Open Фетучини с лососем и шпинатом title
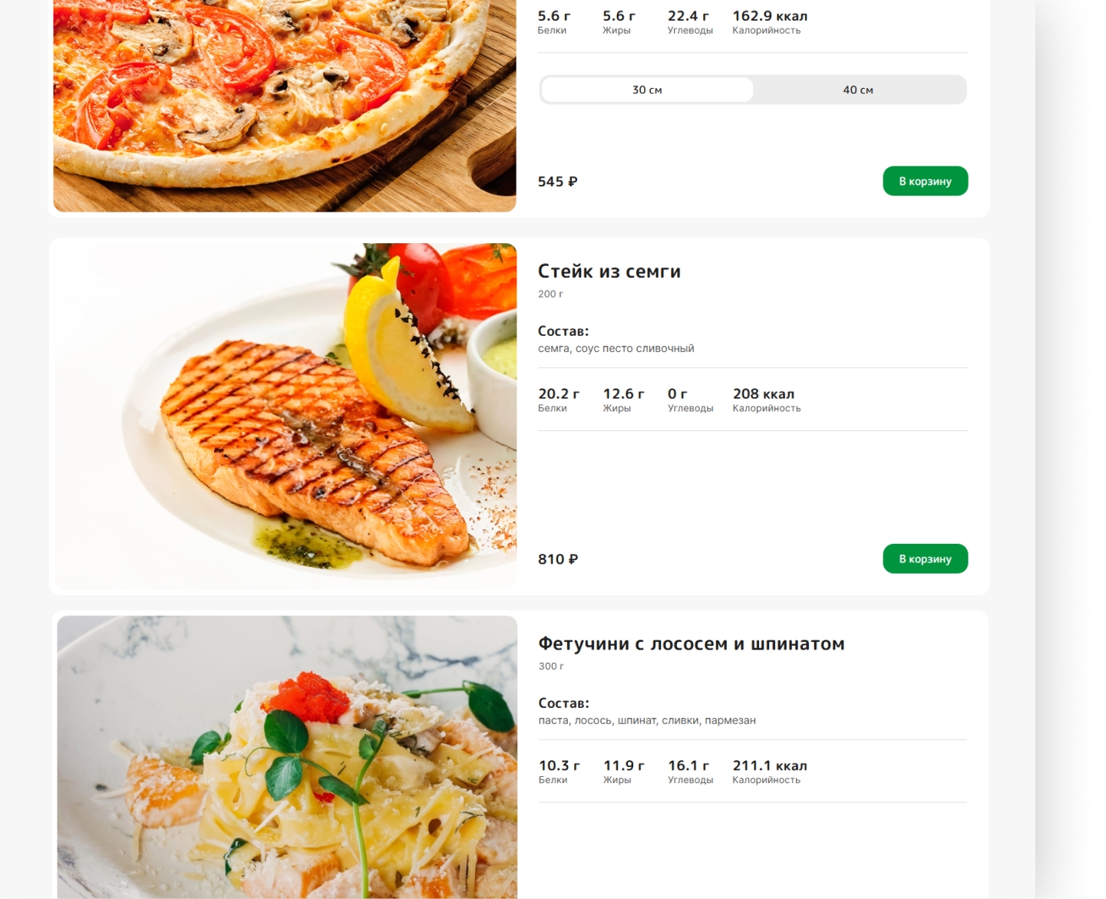 pyautogui.click(x=691, y=644)
